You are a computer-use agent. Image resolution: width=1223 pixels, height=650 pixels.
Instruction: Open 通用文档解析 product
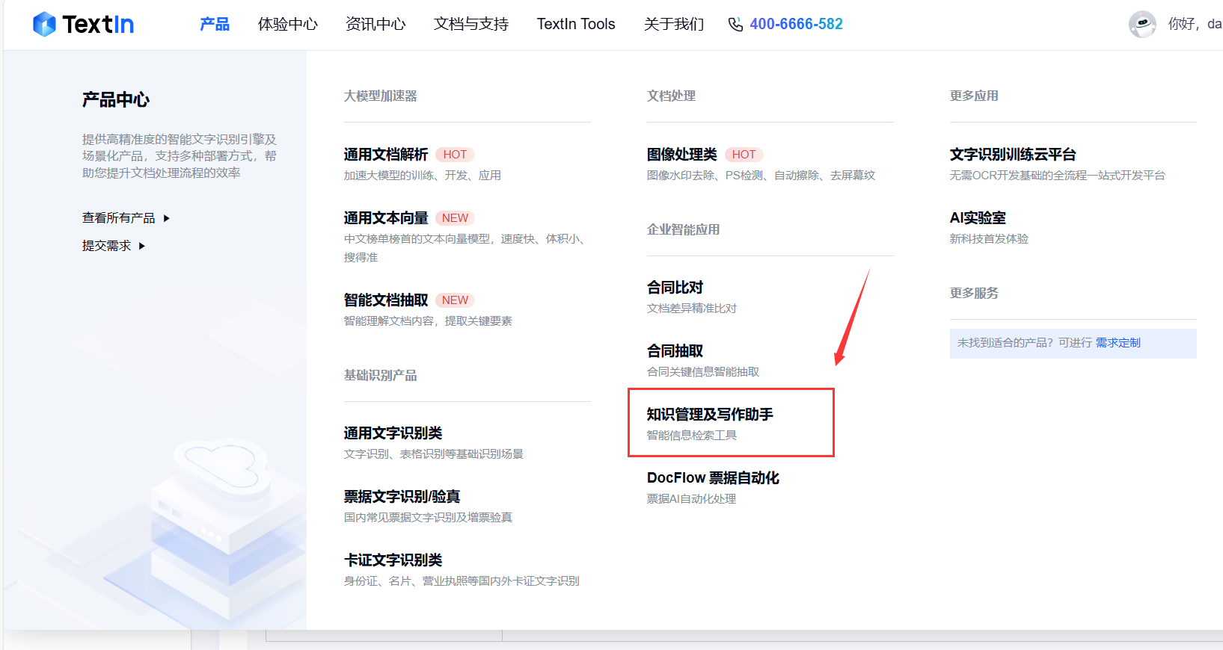[x=386, y=155]
